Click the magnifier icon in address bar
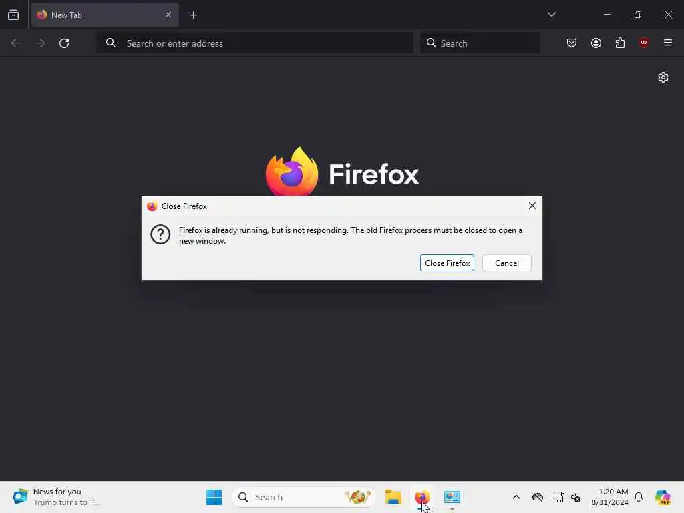The image size is (684, 513). click(x=111, y=43)
